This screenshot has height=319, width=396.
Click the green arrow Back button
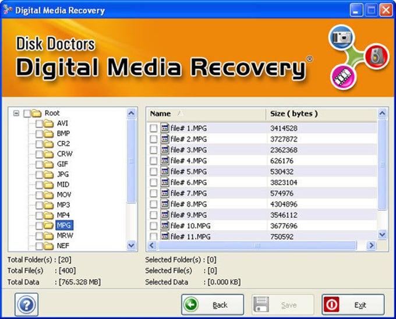tap(213, 304)
